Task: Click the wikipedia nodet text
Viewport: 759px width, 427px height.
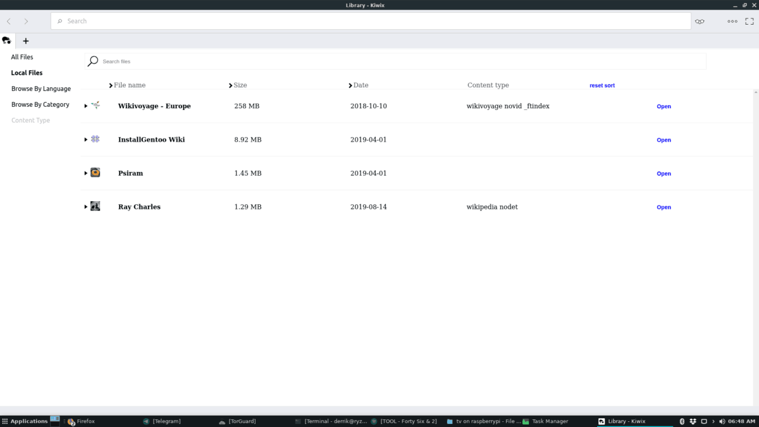Action: (492, 207)
